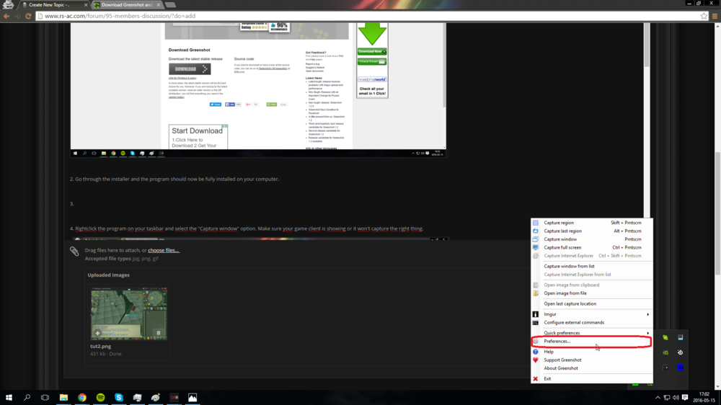Click the external commands console icon
The width and height of the screenshot is (721, 405).
(x=535, y=323)
